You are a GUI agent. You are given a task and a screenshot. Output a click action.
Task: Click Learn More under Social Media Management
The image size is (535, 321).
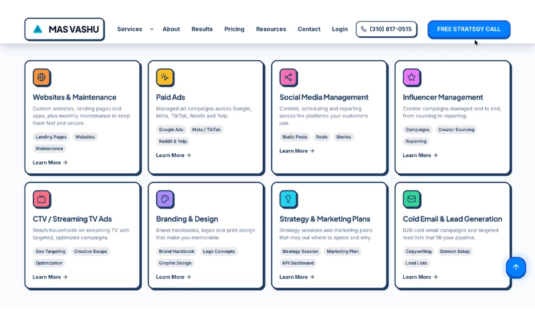[297, 150]
